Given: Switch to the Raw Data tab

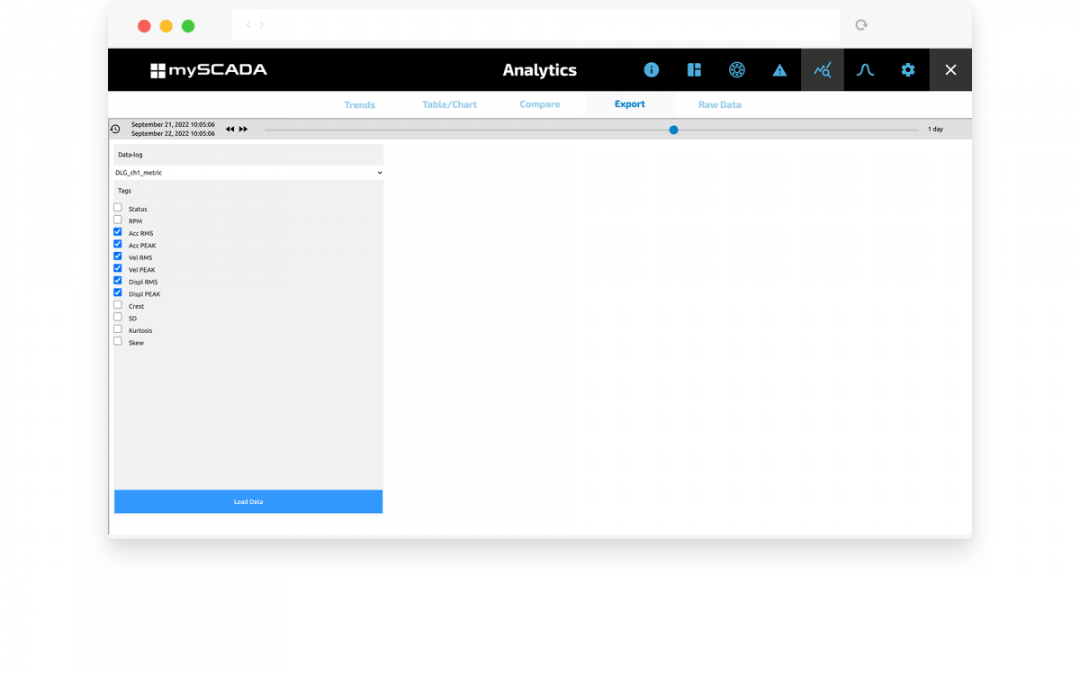Looking at the screenshot, I should click(720, 104).
